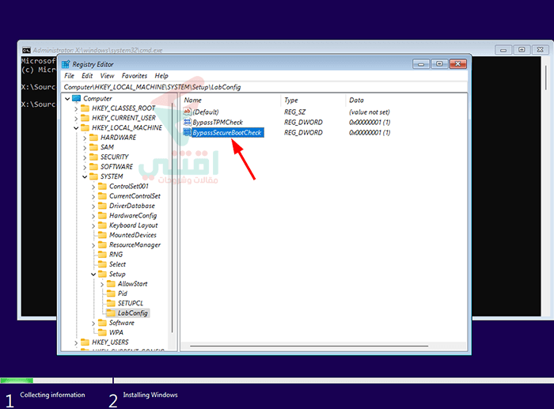Viewport: 554px width, 409px height.
Task: Open the File menu in Registry Editor
Action: [70, 76]
